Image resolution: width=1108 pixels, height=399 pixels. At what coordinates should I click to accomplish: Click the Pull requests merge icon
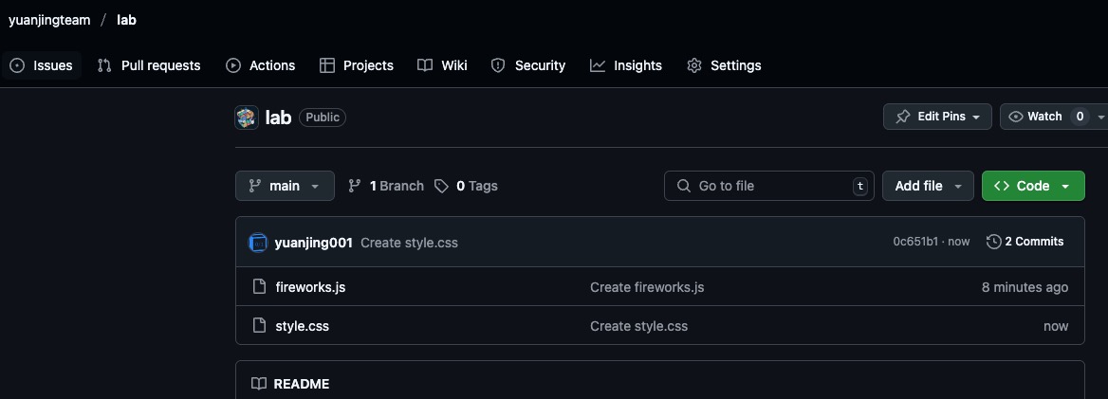click(104, 65)
